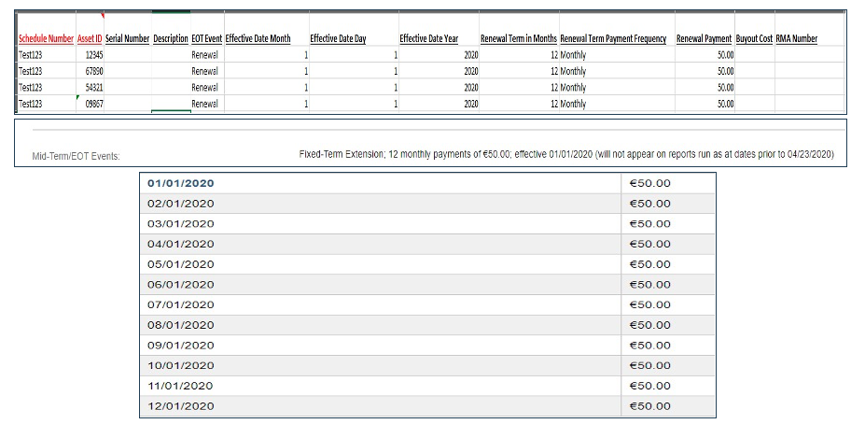Select the empty Description cell in 09867 row
The width and height of the screenshot is (865, 424).
point(171,104)
